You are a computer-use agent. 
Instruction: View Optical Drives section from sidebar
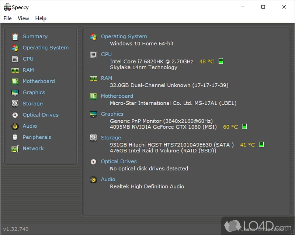pos(41,115)
